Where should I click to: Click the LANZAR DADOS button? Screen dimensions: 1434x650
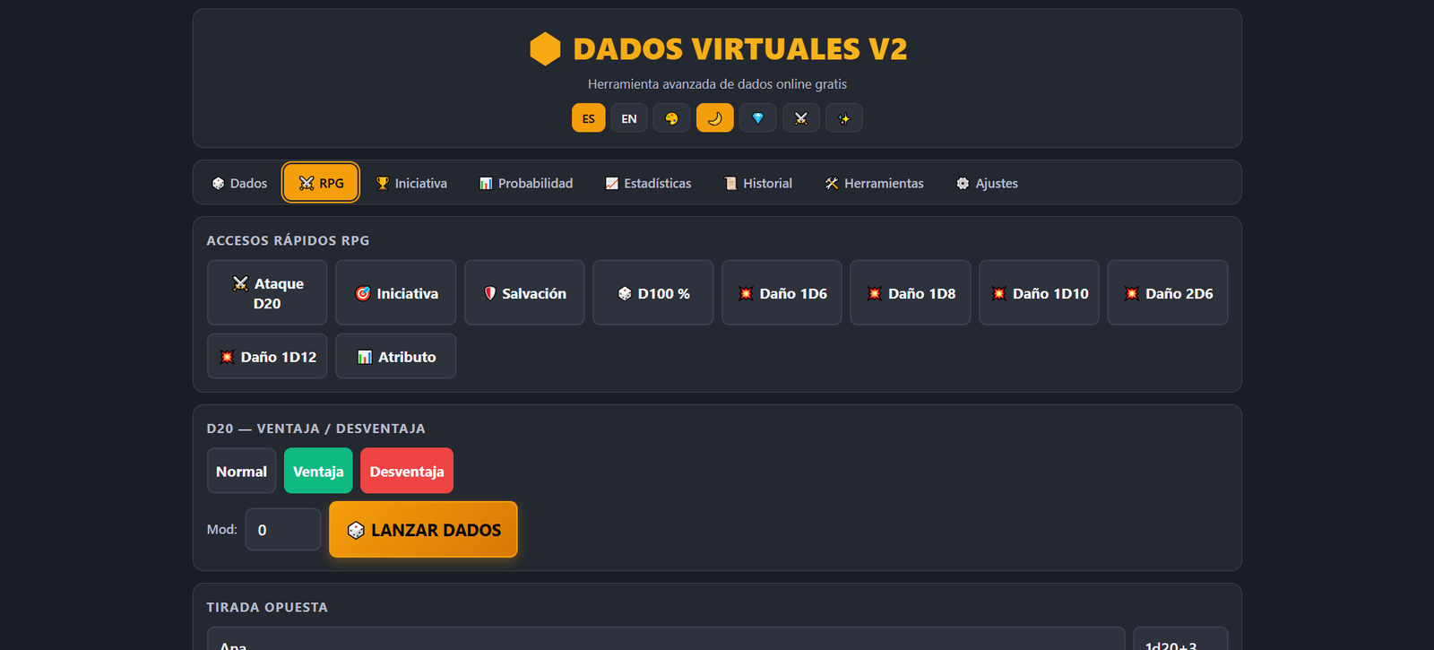(x=423, y=530)
